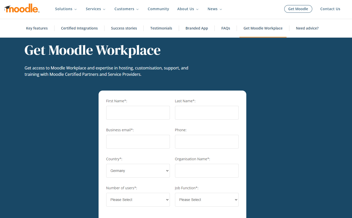Image resolution: width=352 pixels, height=218 pixels.
Task: Open the Customers navigation menu
Action: click(126, 9)
